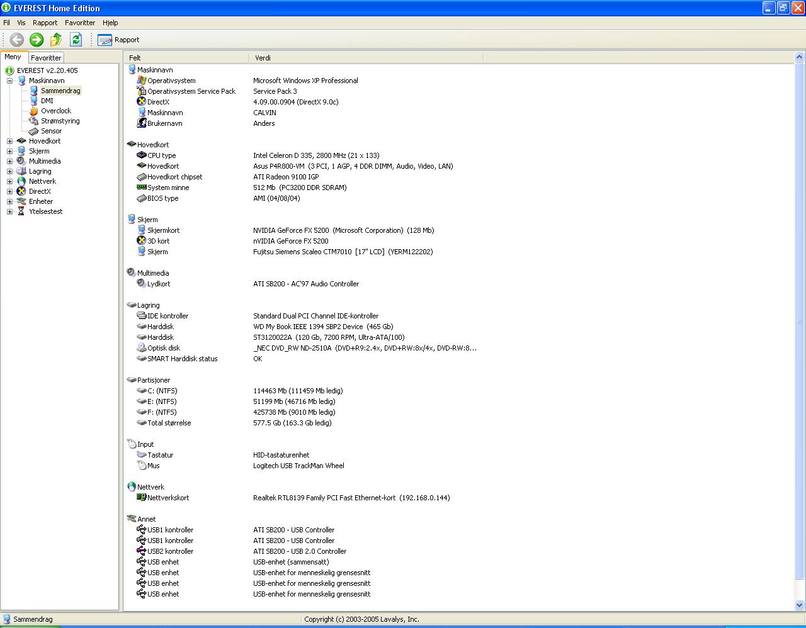Click the scroll down arrow
Viewport: 806px width, 628px height.
(x=800, y=605)
